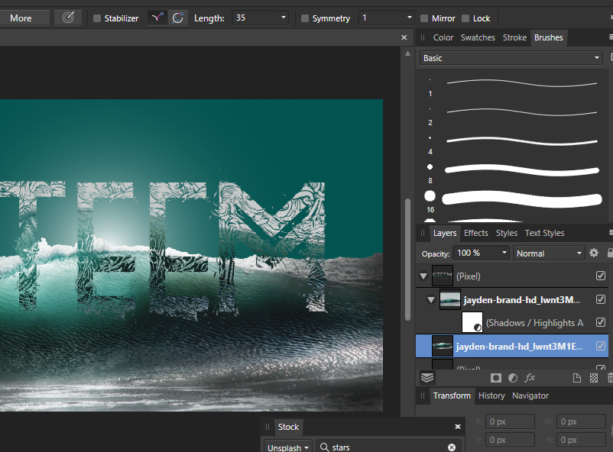Enable the Stabilizer checkbox

[97, 18]
